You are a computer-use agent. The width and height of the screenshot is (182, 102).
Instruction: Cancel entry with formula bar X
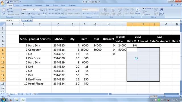25,20
